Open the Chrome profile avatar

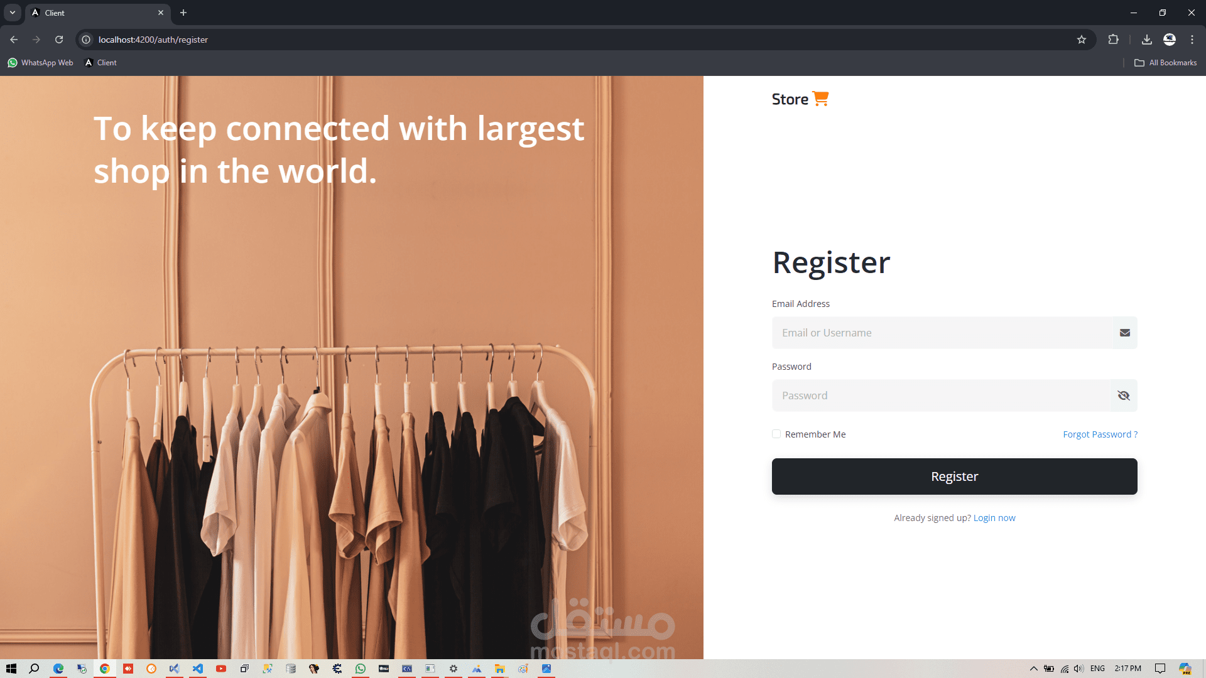1170,40
